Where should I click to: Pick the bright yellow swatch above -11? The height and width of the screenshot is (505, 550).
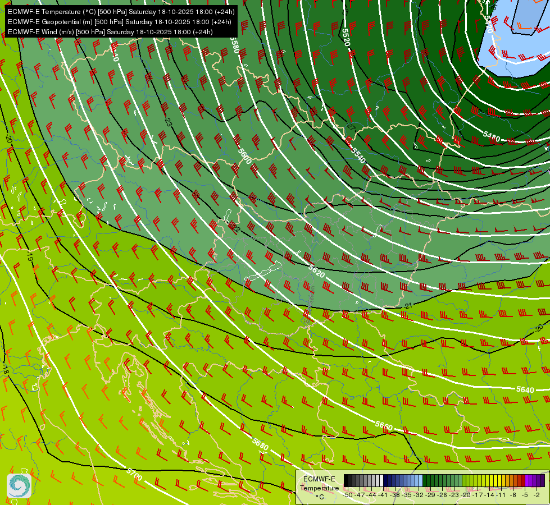[500, 480]
